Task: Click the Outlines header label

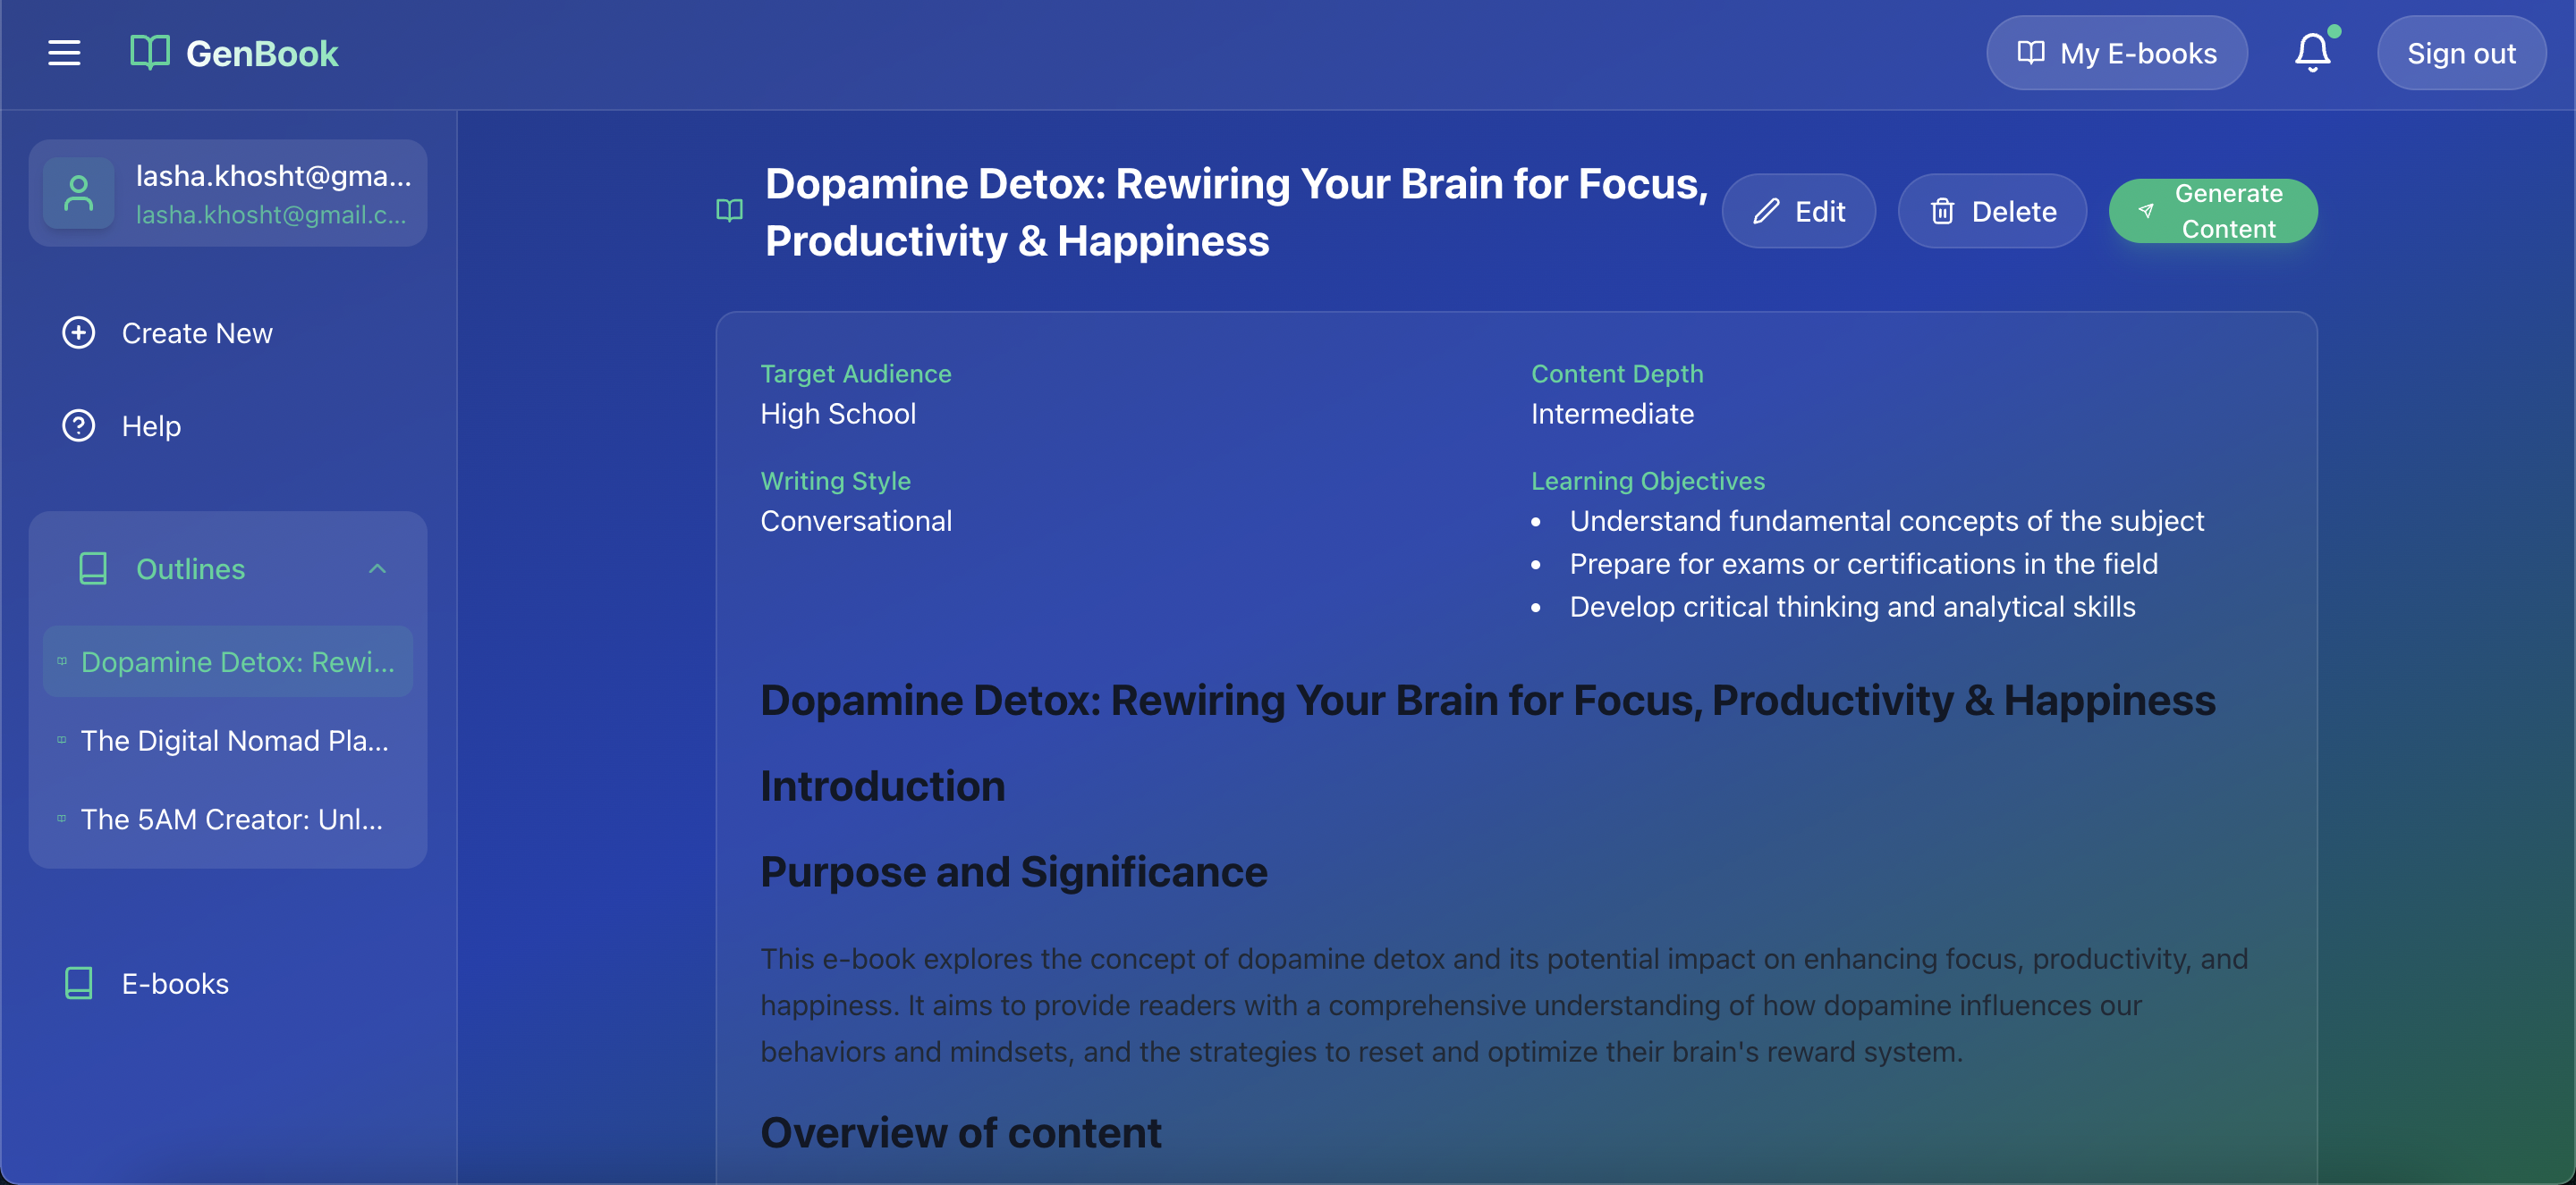Action: 190,568
